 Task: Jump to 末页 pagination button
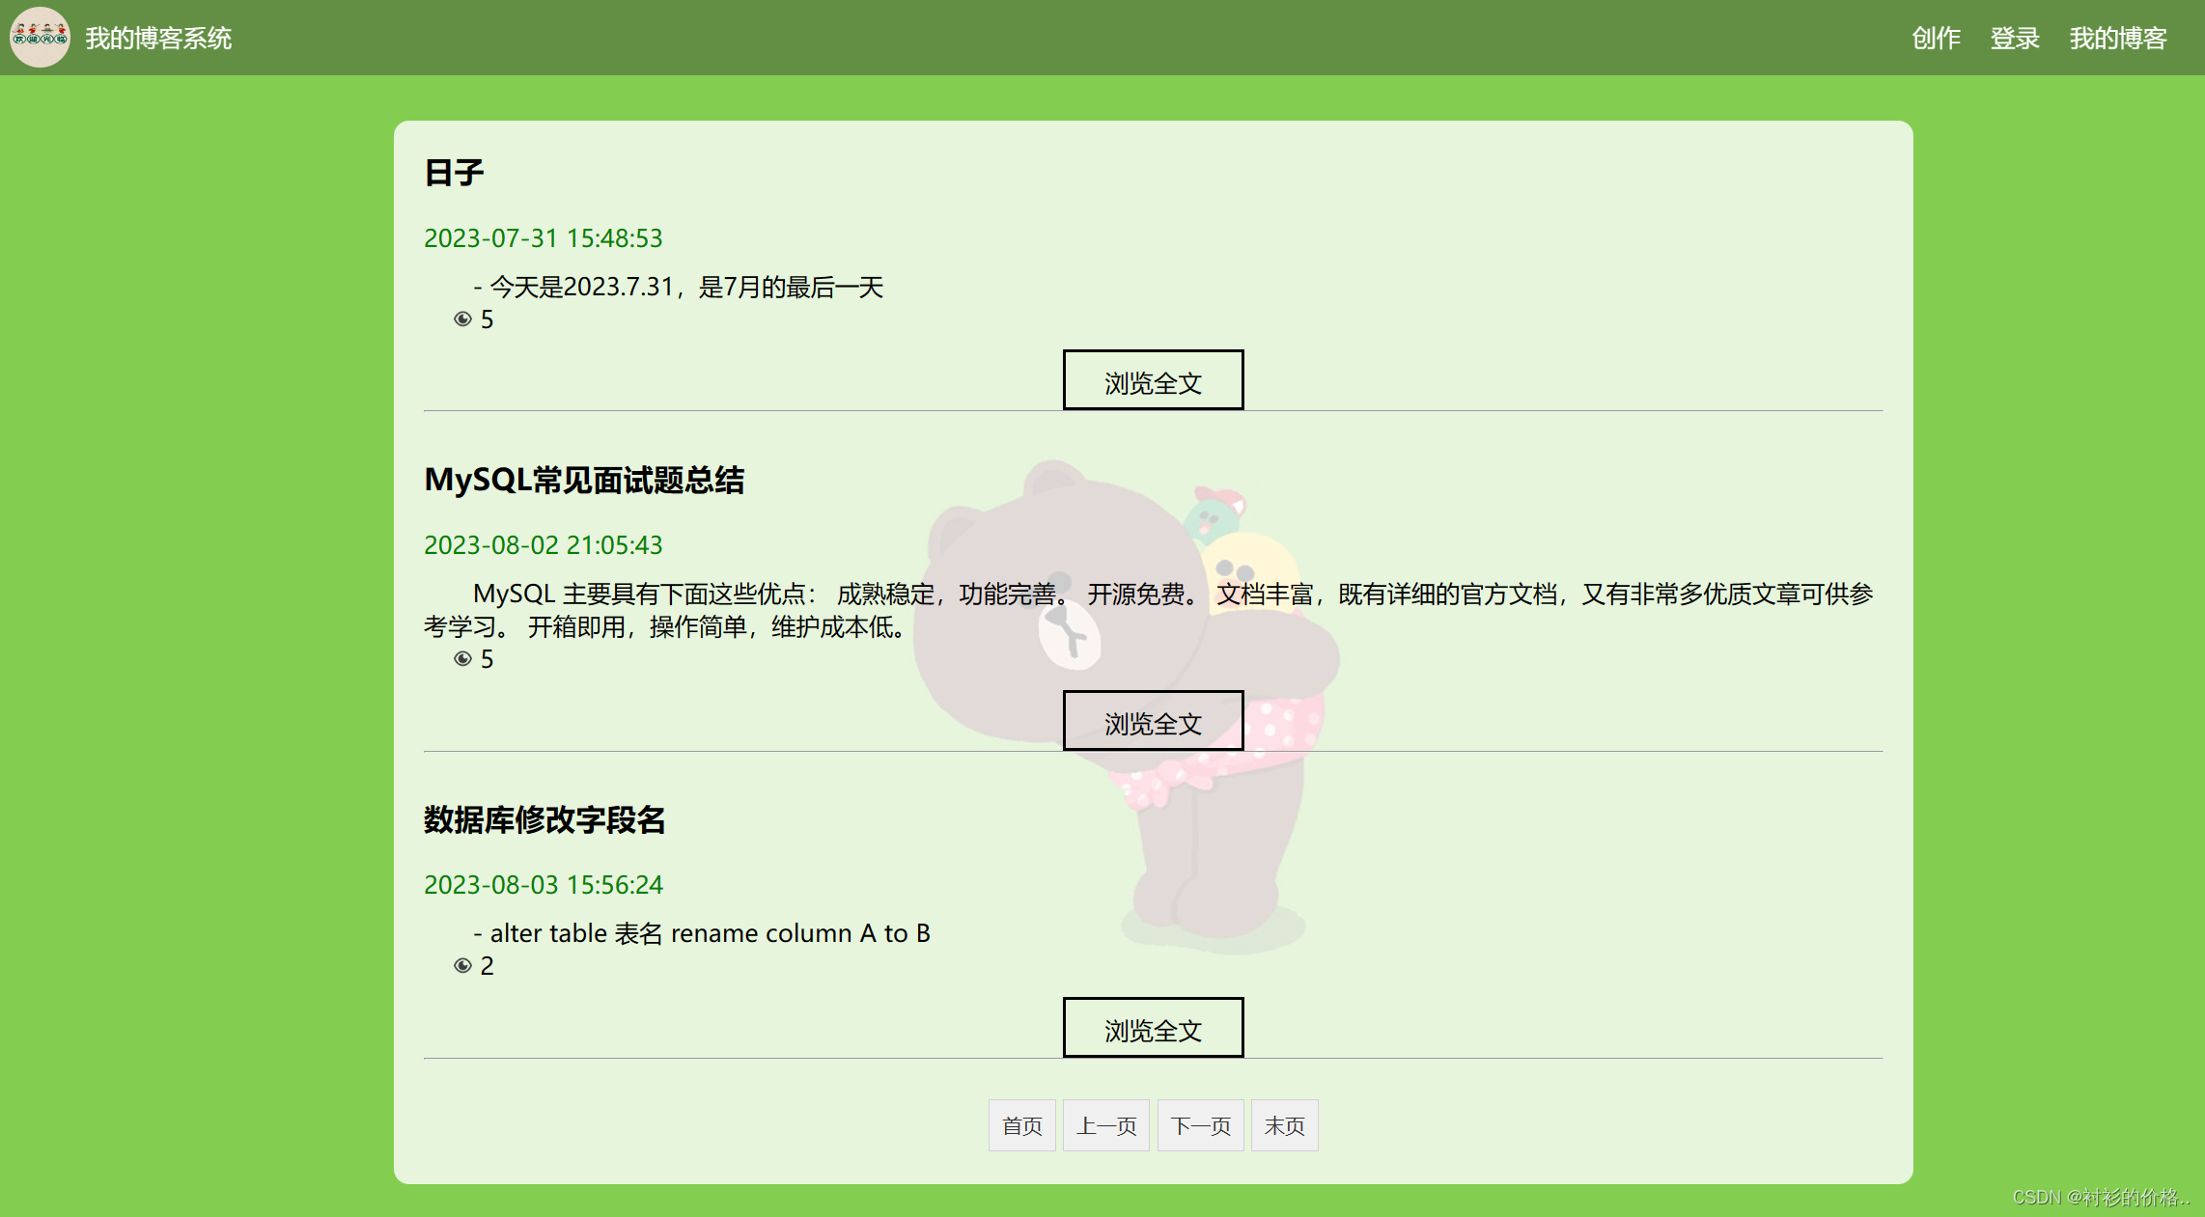tap(1284, 1125)
